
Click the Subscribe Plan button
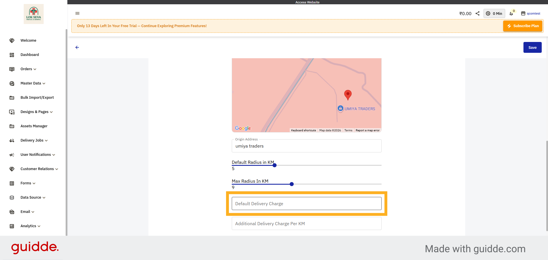(x=523, y=26)
